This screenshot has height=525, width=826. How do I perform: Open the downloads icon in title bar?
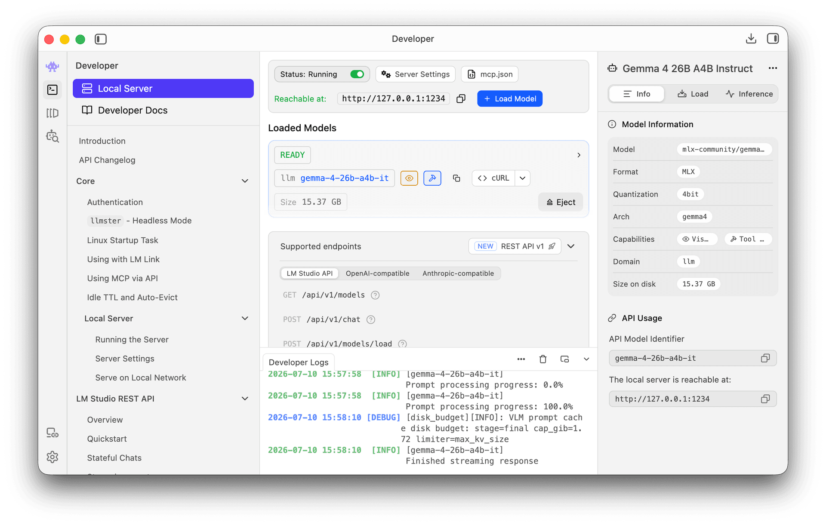coord(751,39)
